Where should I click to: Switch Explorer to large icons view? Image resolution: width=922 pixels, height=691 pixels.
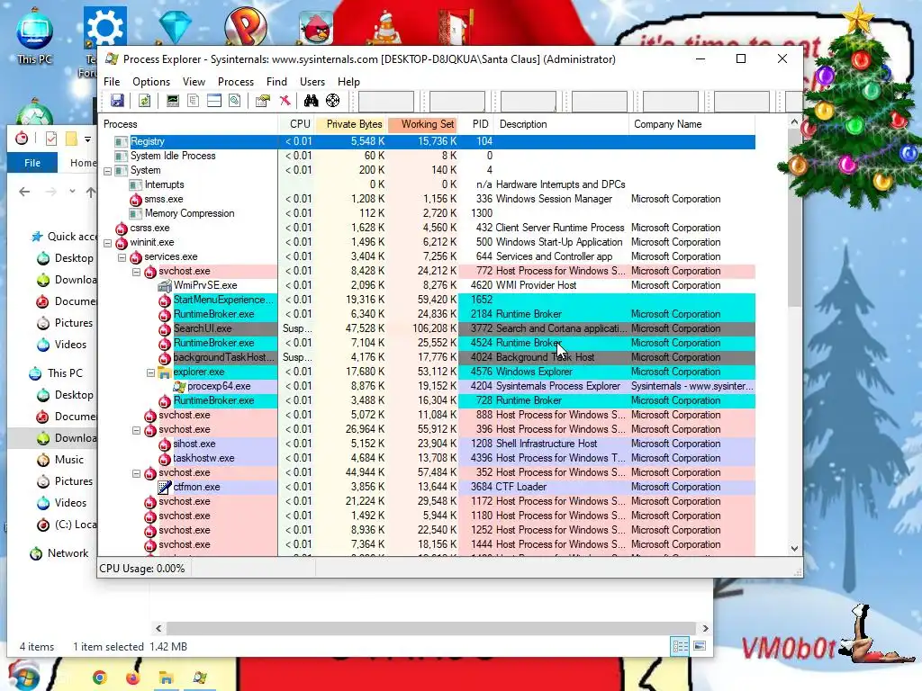pyautogui.click(x=700, y=646)
